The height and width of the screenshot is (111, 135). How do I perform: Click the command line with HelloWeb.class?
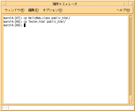(x=37, y=18)
